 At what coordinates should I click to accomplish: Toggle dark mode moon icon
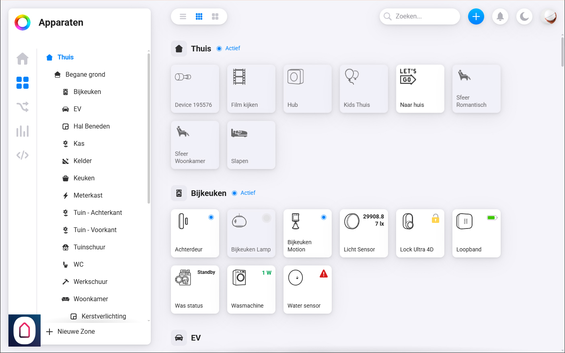[524, 16]
